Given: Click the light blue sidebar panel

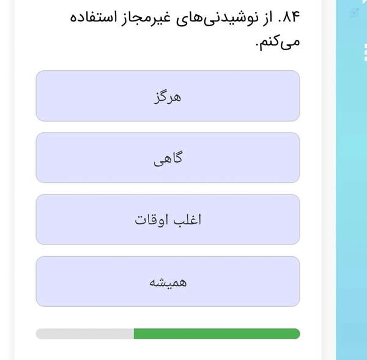Looking at the screenshot, I should pos(351,180).
